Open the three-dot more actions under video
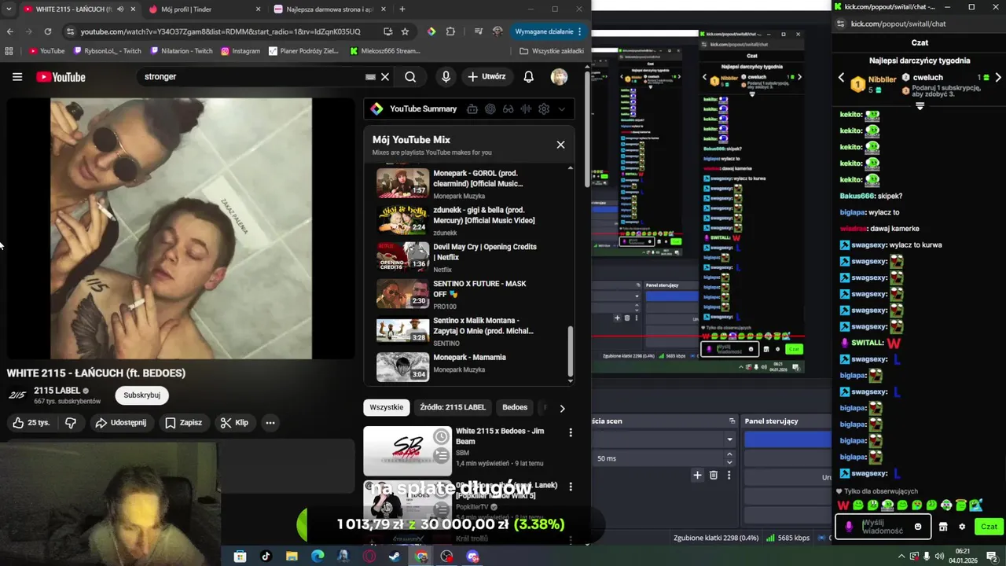 coord(270,423)
